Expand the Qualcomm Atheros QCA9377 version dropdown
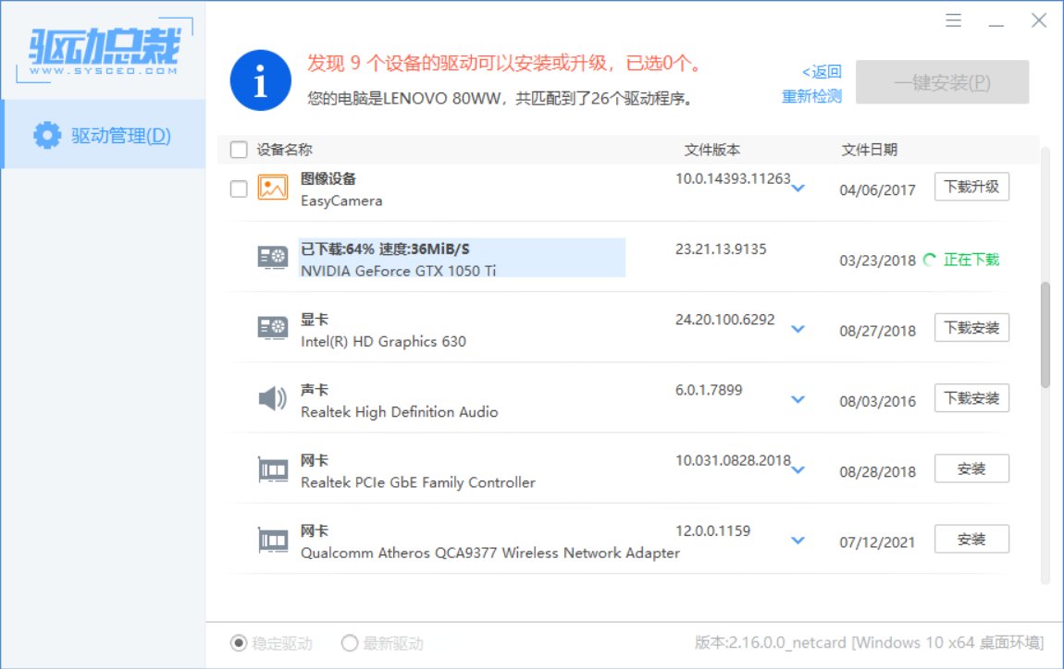Image resolution: width=1064 pixels, height=669 pixels. [x=798, y=541]
